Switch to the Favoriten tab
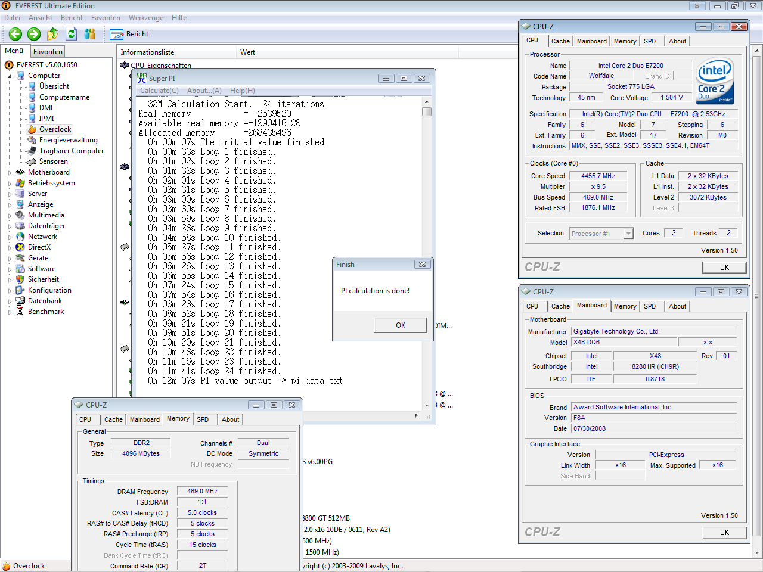The image size is (763, 572). [x=48, y=52]
